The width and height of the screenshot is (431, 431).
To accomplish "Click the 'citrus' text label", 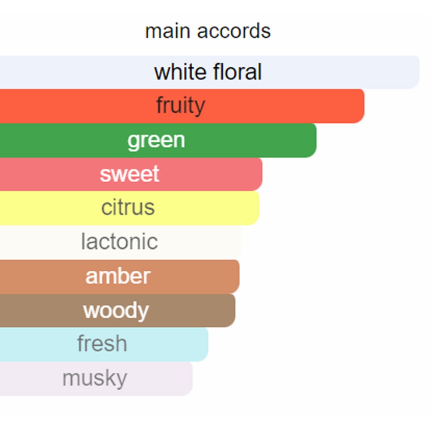I will click(x=128, y=207).
